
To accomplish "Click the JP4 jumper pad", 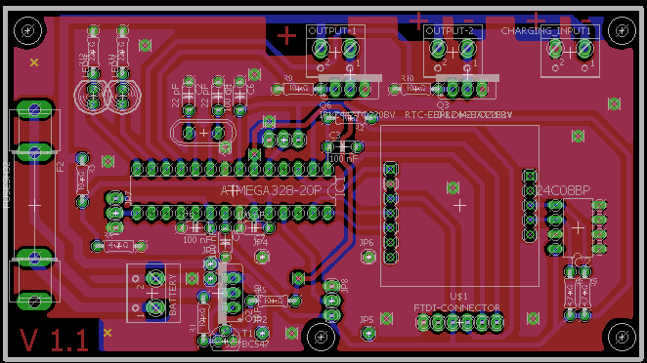I will 262,258.
